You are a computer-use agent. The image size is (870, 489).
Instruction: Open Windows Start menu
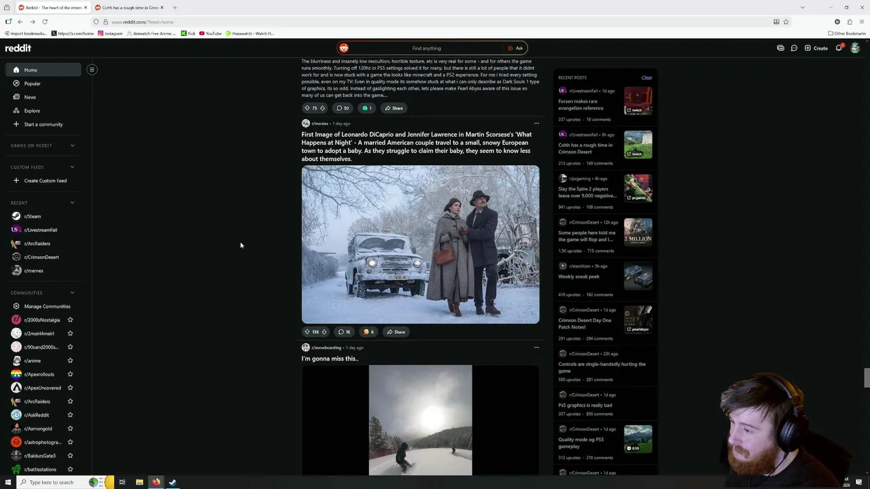coord(8,482)
